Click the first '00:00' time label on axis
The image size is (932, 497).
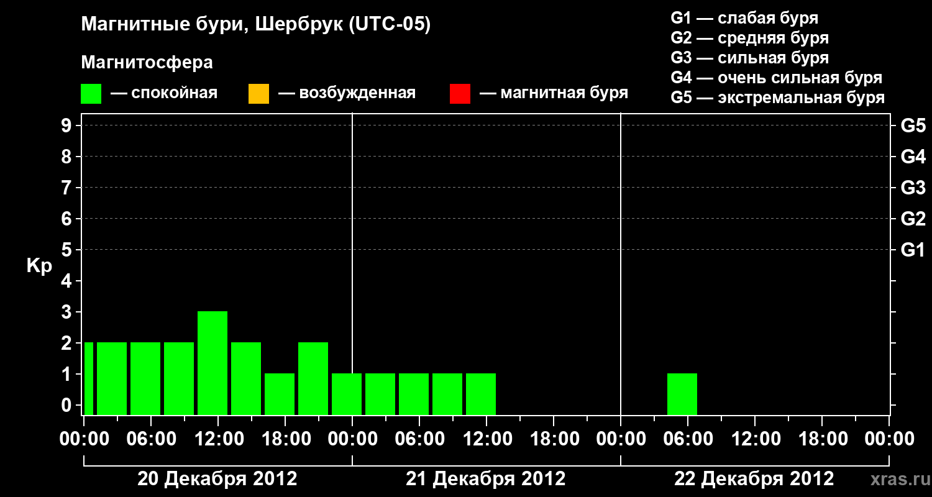point(84,439)
